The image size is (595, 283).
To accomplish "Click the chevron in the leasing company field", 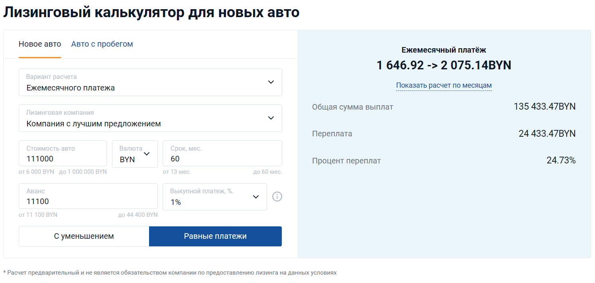I will point(271,118).
